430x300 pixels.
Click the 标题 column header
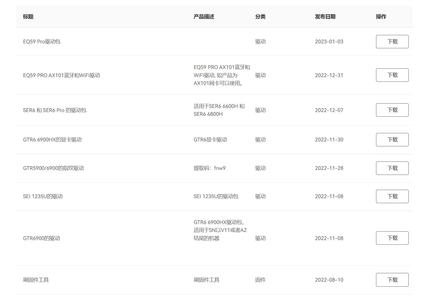click(28, 17)
